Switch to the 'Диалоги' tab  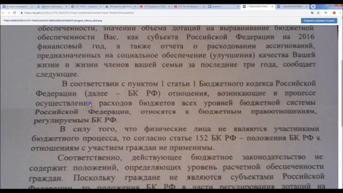(x=223, y=6)
